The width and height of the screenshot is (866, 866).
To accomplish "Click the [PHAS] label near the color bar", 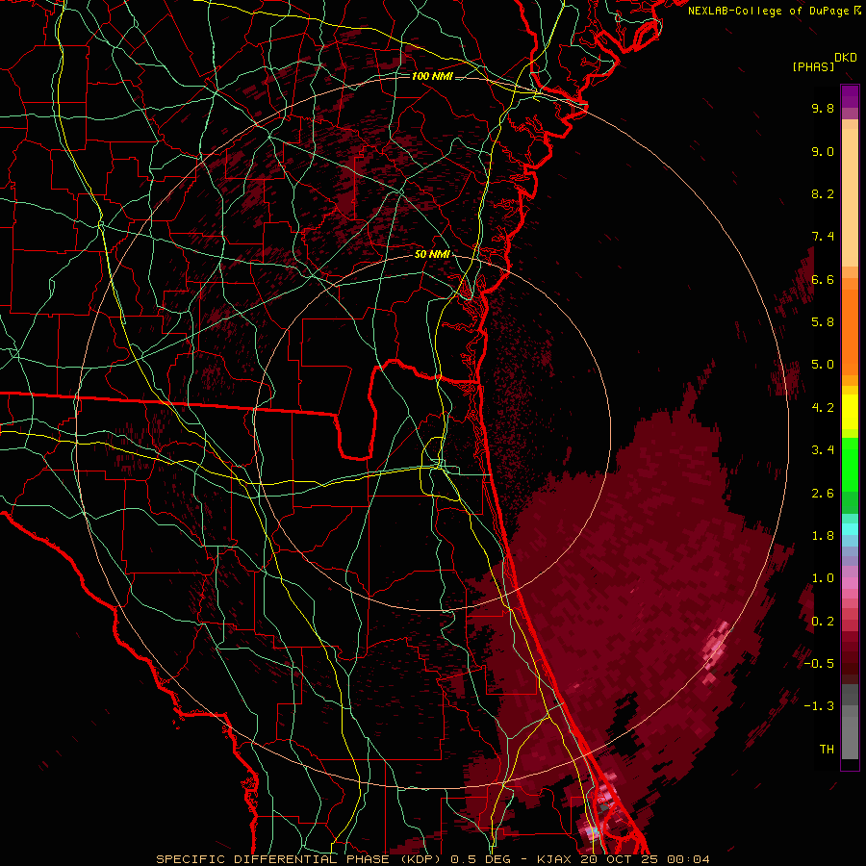I will pyautogui.click(x=813, y=67).
